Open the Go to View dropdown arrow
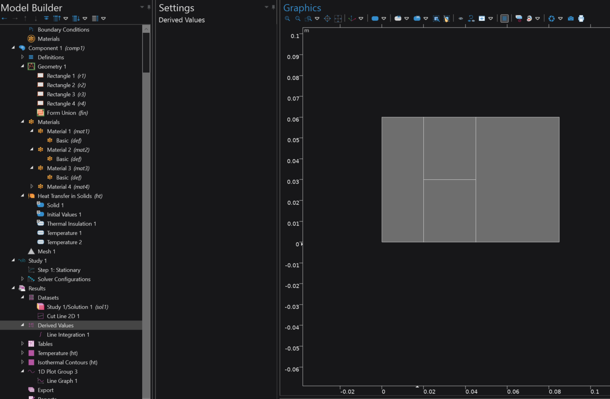Image resolution: width=610 pixels, height=399 pixels. [x=361, y=18]
